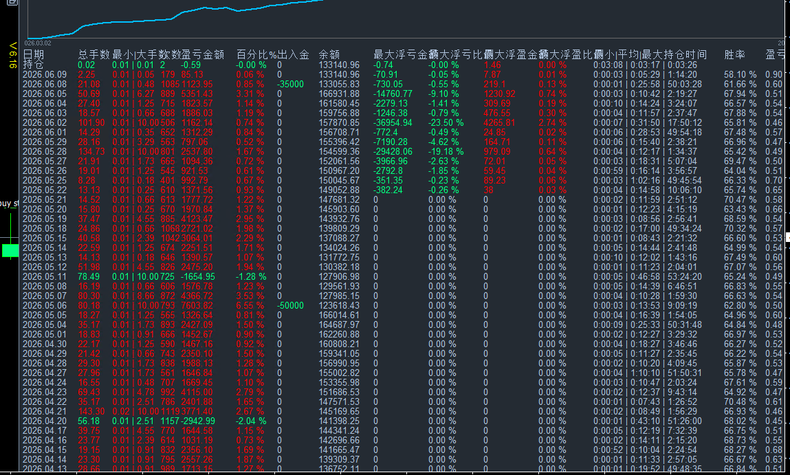Click the -50000 withdrawal value
The width and height of the screenshot is (790, 475).
pos(290,305)
